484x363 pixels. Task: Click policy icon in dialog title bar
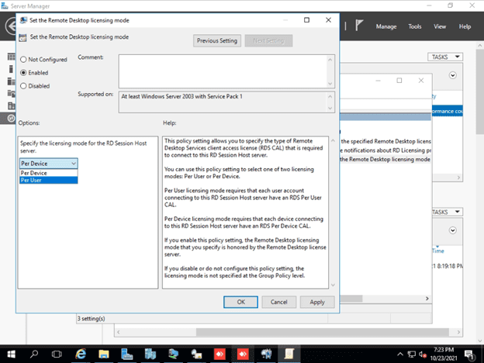(23, 20)
